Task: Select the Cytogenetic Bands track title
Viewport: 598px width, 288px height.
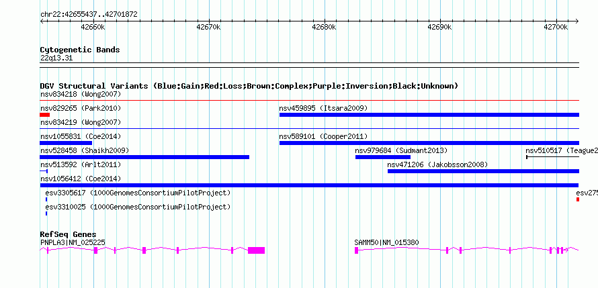Action: click(80, 50)
